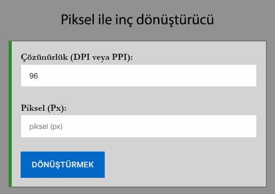Image resolution: width=275 pixels, height=194 pixels.
Task: Select the value 96 in resolution field
Action: coord(34,76)
